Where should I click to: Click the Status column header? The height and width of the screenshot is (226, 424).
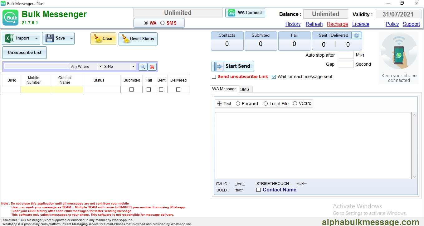pos(102,80)
